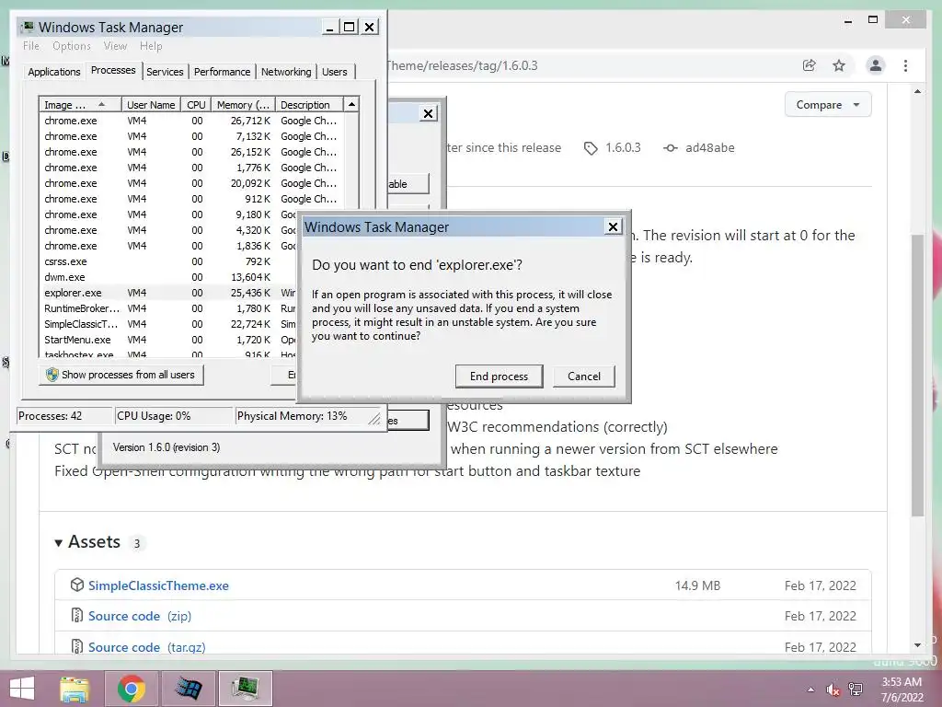The width and height of the screenshot is (942, 707).
Task: Open Chrome three-dot menu
Action: click(905, 65)
